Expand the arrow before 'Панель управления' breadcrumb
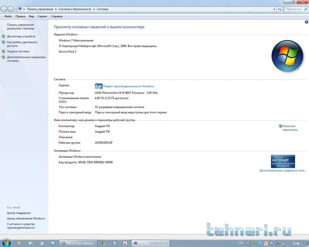The height and width of the screenshot is (247, 309). click(24, 9)
